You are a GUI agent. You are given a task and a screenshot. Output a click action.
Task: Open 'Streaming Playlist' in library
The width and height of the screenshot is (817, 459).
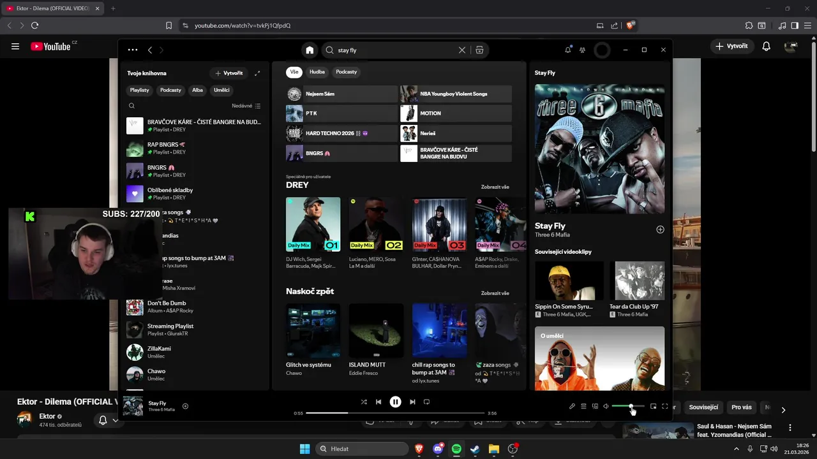tap(194, 330)
